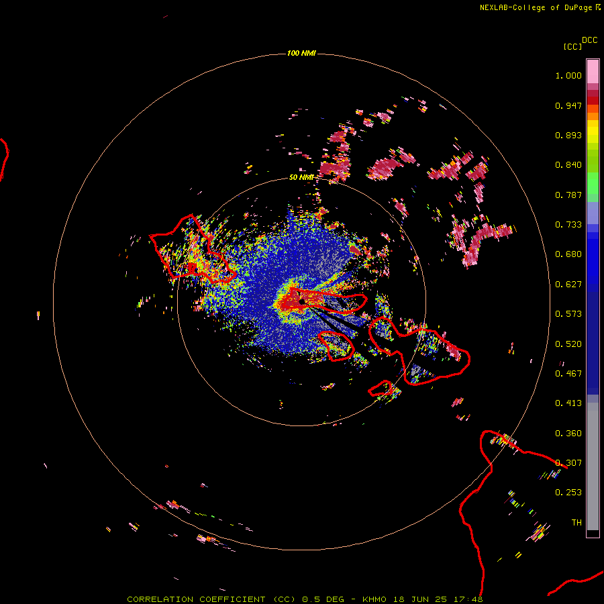Screen dimensions: 604x604
Task: Select the 0.733 scale value
Action: pyautogui.click(x=568, y=225)
